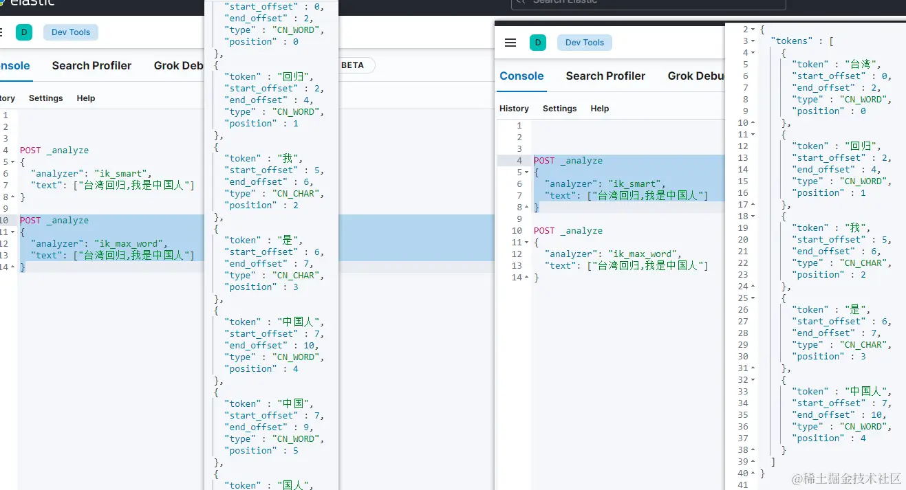Click the green D space avatar in right window
Viewport: 906px width, 490px height.
537,43
